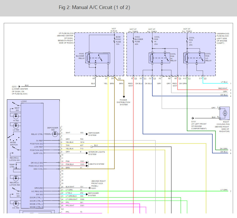Screen dimensions: 237x218
Task: Click the Cool Fan LO Relay symbol
Action: [x=194, y=58]
